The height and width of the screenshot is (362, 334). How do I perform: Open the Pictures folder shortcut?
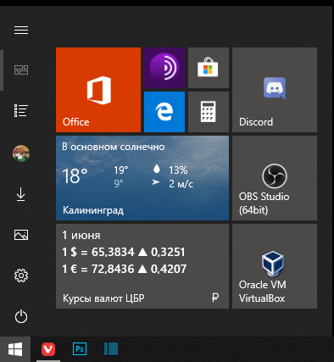(21, 235)
